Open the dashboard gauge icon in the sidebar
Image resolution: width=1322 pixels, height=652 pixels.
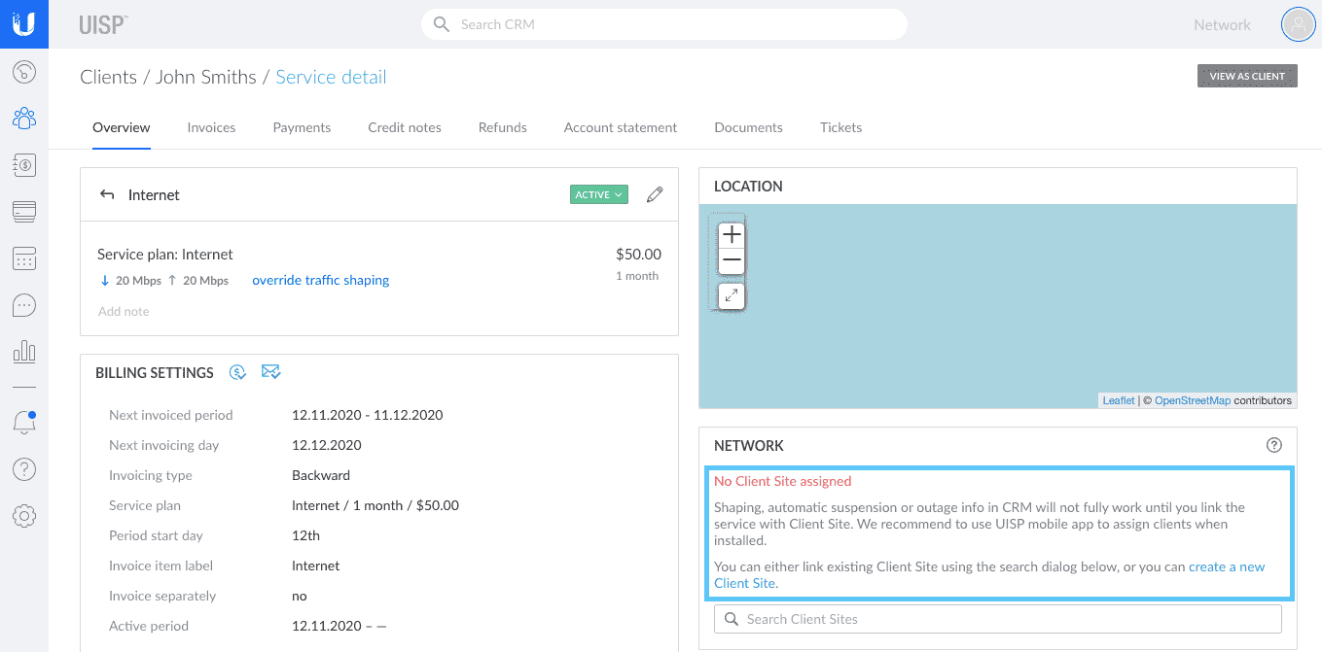[24, 72]
